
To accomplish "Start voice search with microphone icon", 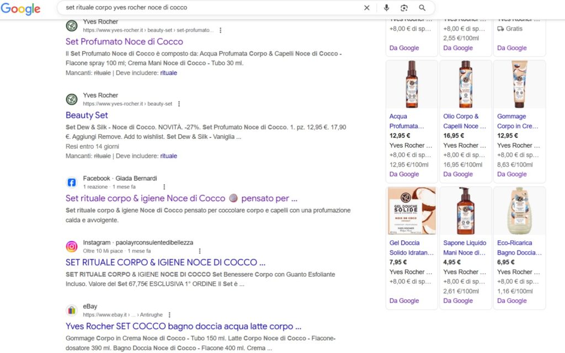I will (x=386, y=8).
